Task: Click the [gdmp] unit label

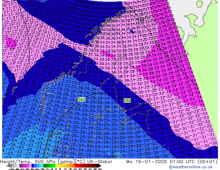Action: [x=67, y=162]
